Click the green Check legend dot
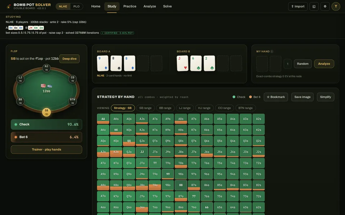Screen dimensions: 345x215 (234, 97)
